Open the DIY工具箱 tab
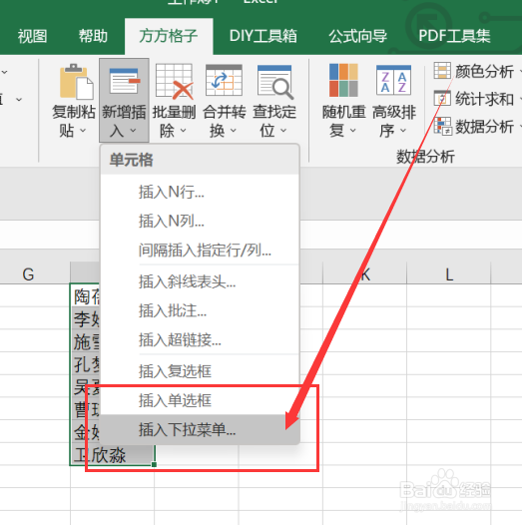Image resolution: width=522 pixels, height=525 pixels. point(263,36)
